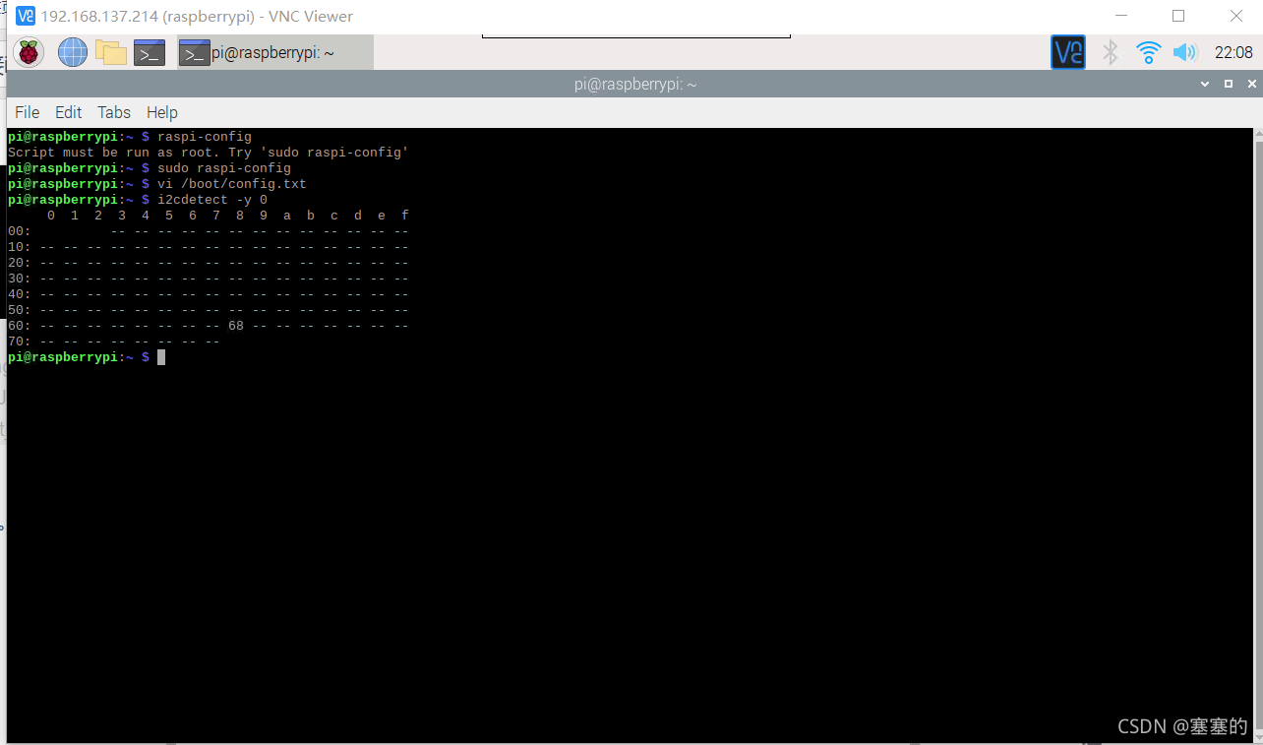Click the VNC Viewer toolbar handle at top
1263x745 pixels.
636,36
